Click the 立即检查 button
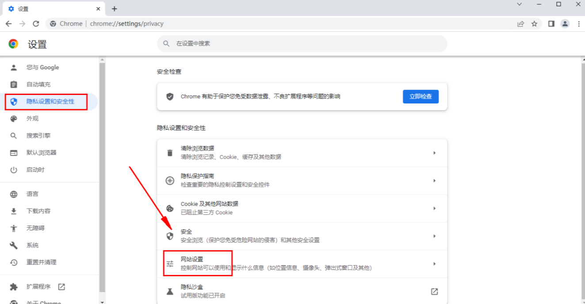 pos(421,96)
